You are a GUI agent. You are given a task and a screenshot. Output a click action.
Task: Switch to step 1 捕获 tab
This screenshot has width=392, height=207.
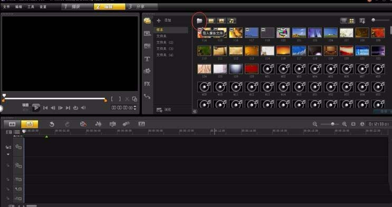(77, 7)
